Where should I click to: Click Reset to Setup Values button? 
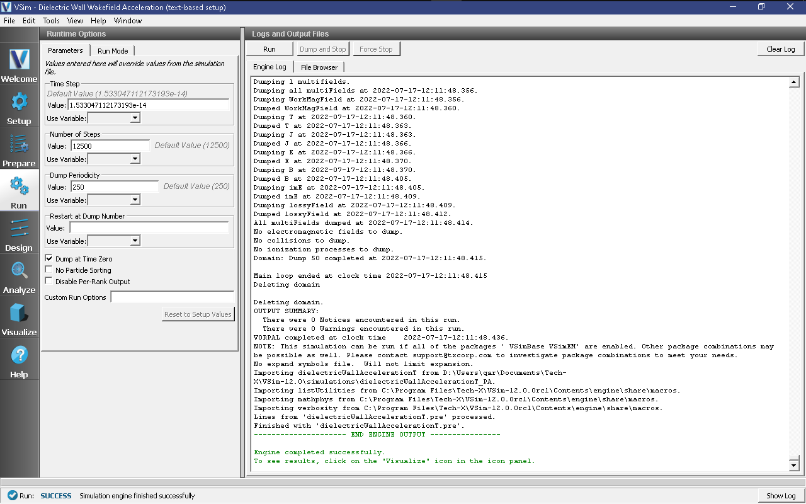tap(198, 314)
